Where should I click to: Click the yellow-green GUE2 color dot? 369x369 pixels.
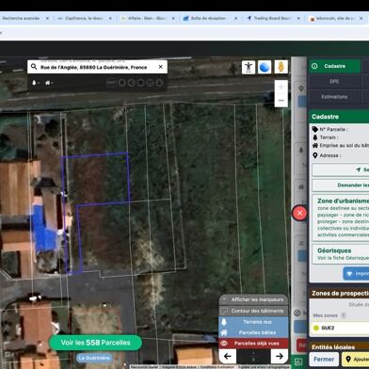click(x=316, y=328)
